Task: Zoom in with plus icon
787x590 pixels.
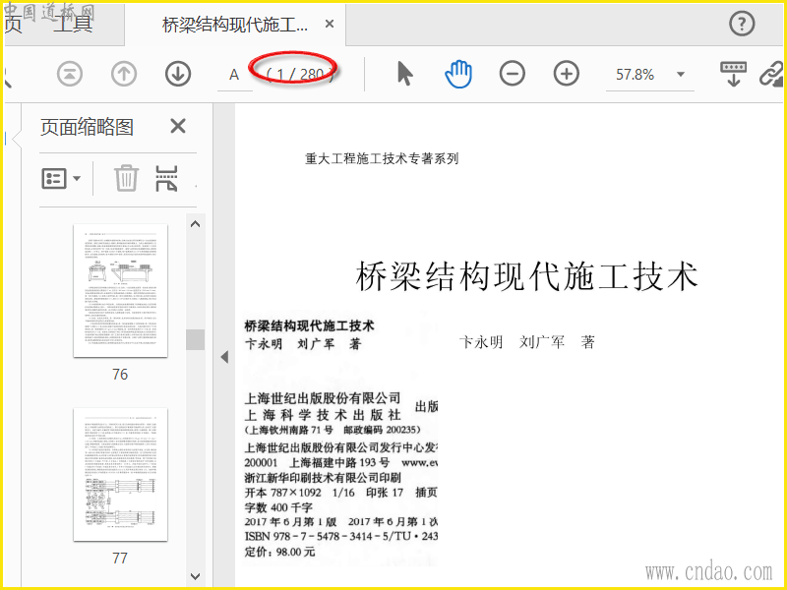Action: coord(567,74)
